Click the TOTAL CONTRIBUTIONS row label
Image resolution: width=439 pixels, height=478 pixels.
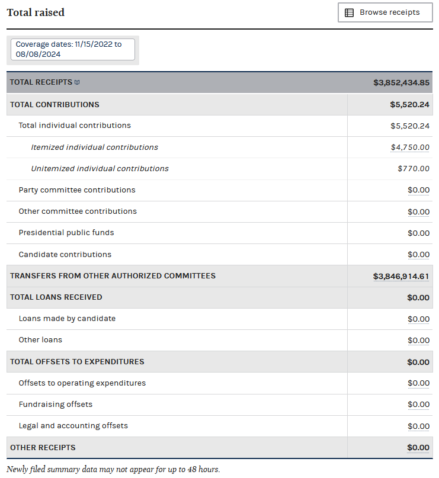(x=55, y=105)
